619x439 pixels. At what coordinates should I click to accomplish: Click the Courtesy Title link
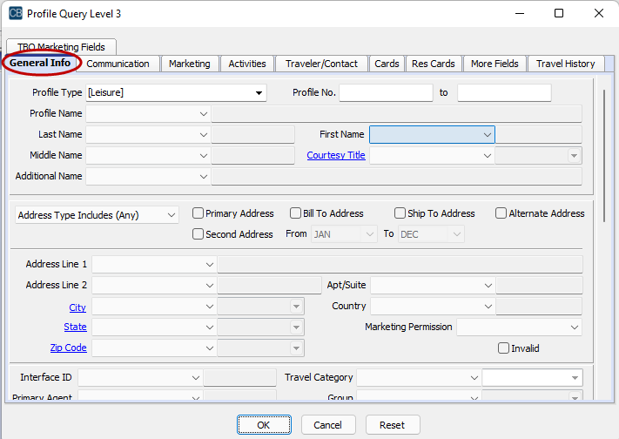point(336,155)
